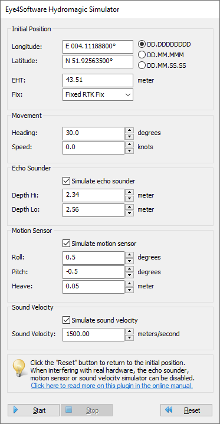Focus the EHT value field
220x424 pixels.
tap(98, 80)
